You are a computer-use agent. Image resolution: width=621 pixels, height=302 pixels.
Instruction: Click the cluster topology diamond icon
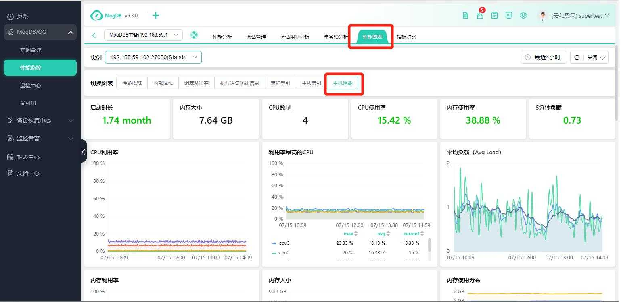click(194, 35)
